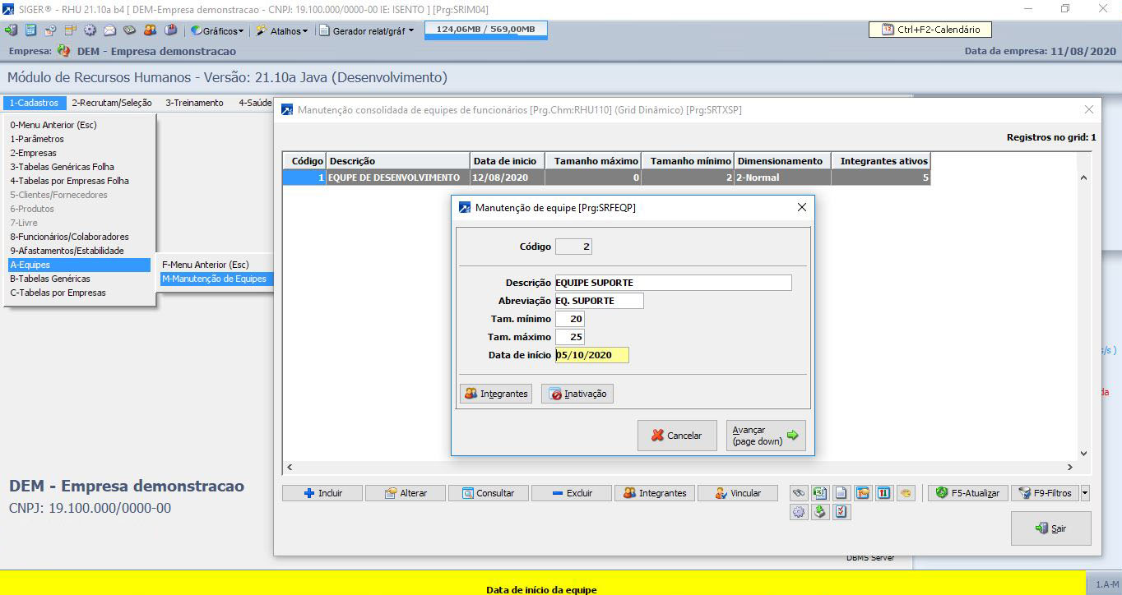The image size is (1122, 595).
Task: Click the Sair button
Action: [x=1051, y=528]
